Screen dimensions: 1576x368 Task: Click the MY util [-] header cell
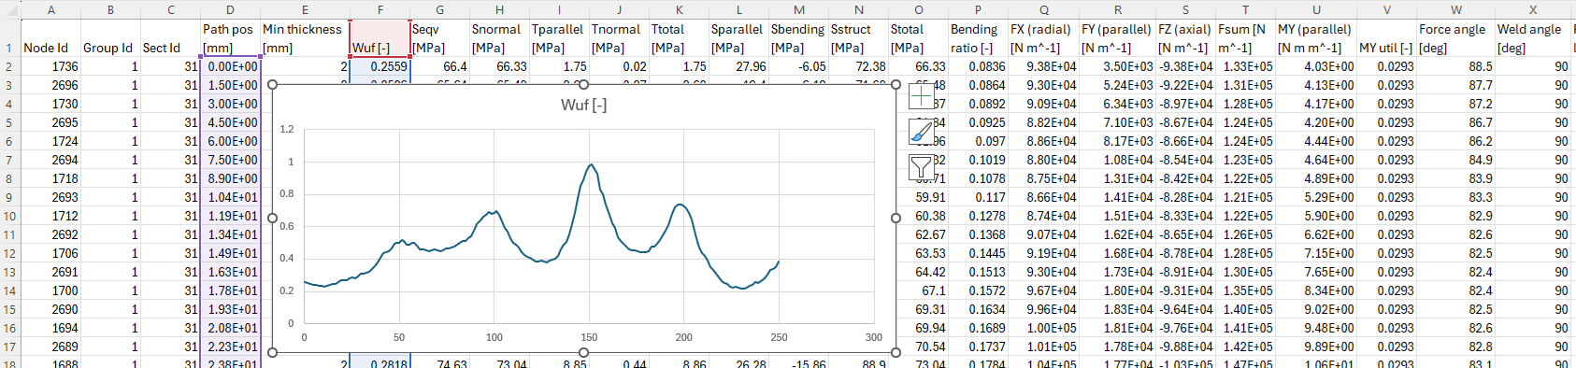pos(1386,38)
